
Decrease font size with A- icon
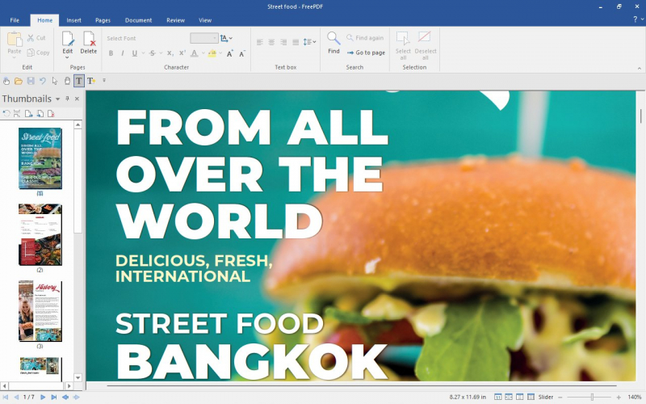pos(242,53)
